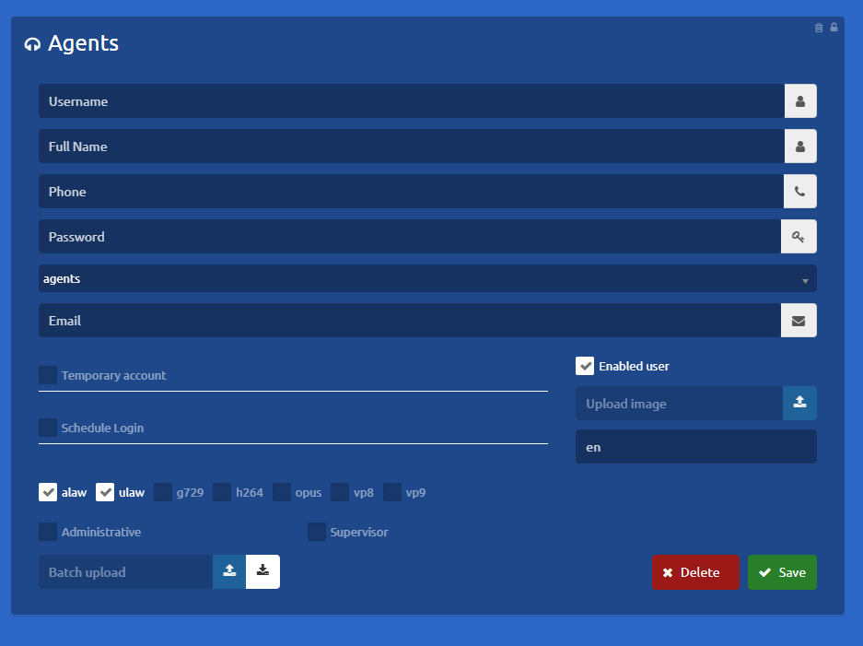Click the envelope icon beside the Email field
Screen dimensions: 863x646
click(x=799, y=321)
